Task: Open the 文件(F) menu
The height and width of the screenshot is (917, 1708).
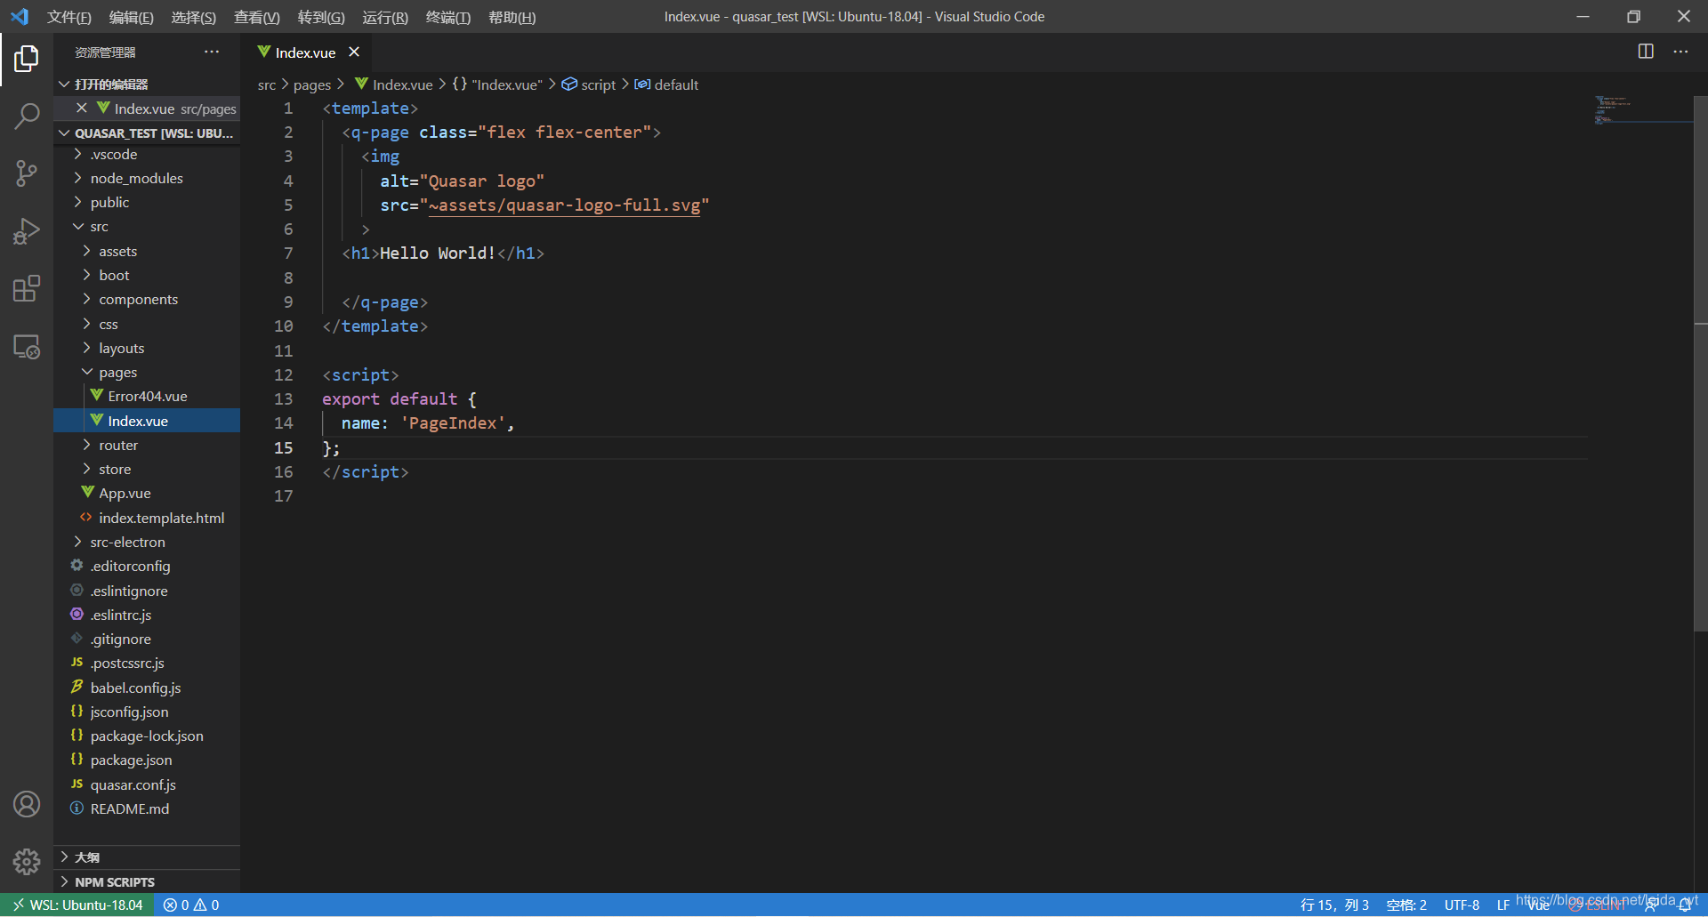Action: (69, 17)
